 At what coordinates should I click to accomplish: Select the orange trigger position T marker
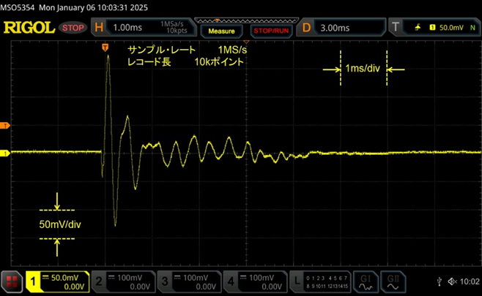pos(105,48)
